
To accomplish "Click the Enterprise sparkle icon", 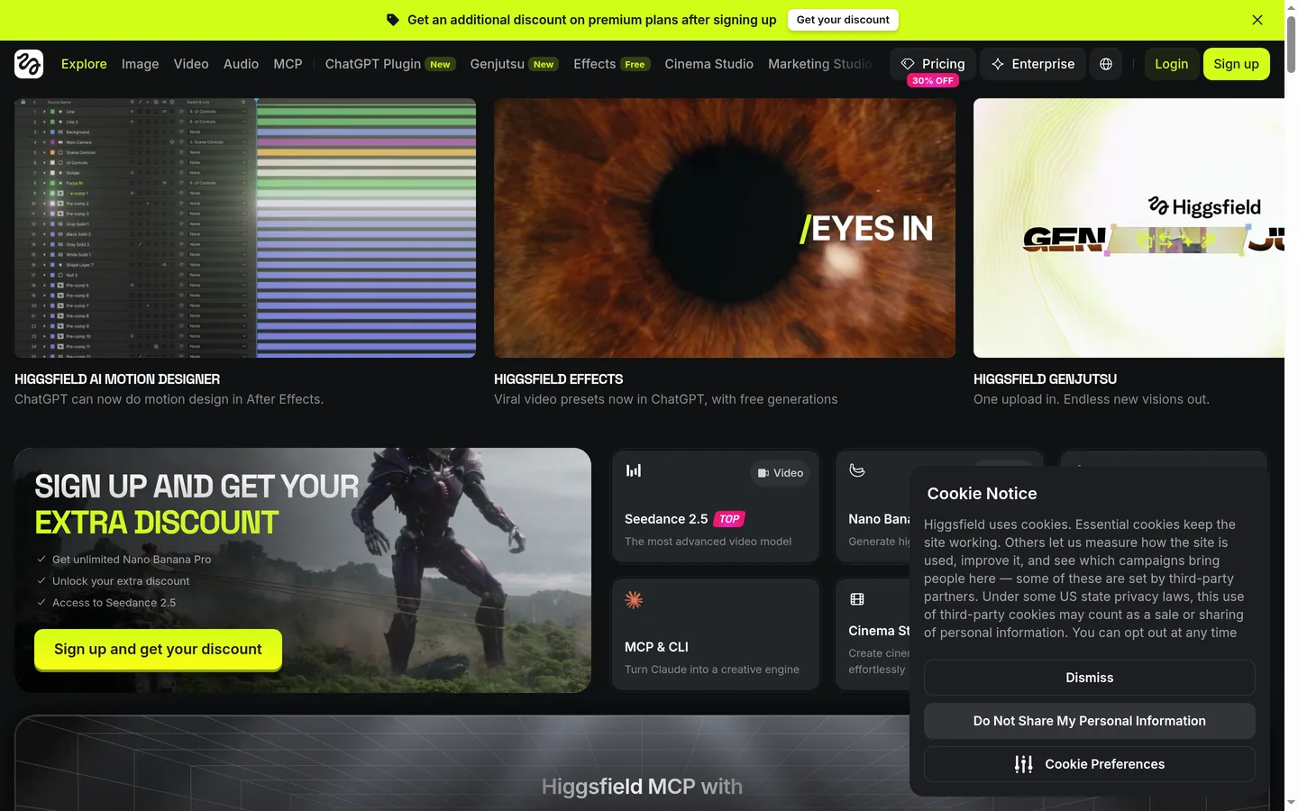I will 998,64.
